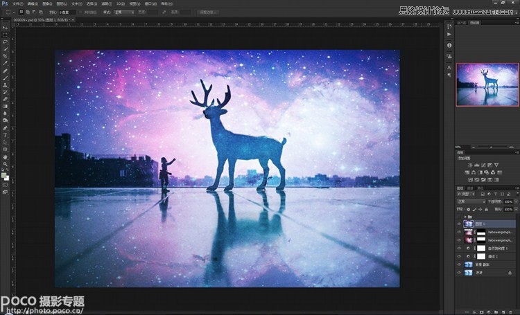
Task: Select the Blur tool
Action: pyautogui.click(x=5, y=114)
